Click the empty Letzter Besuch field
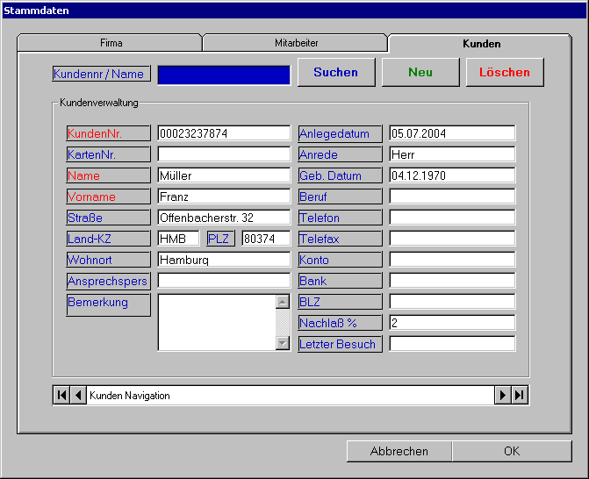This screenshot has height=479, width=589. [452, 344]
